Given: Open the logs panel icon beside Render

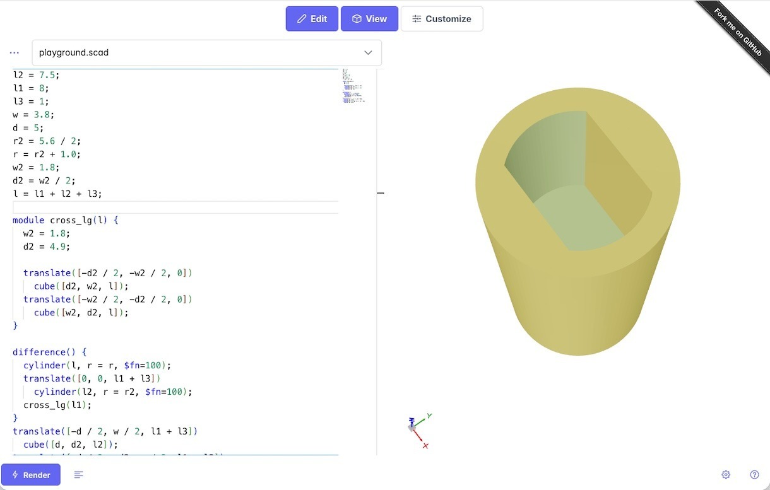Looking at the screenshot, I should 79,475.
